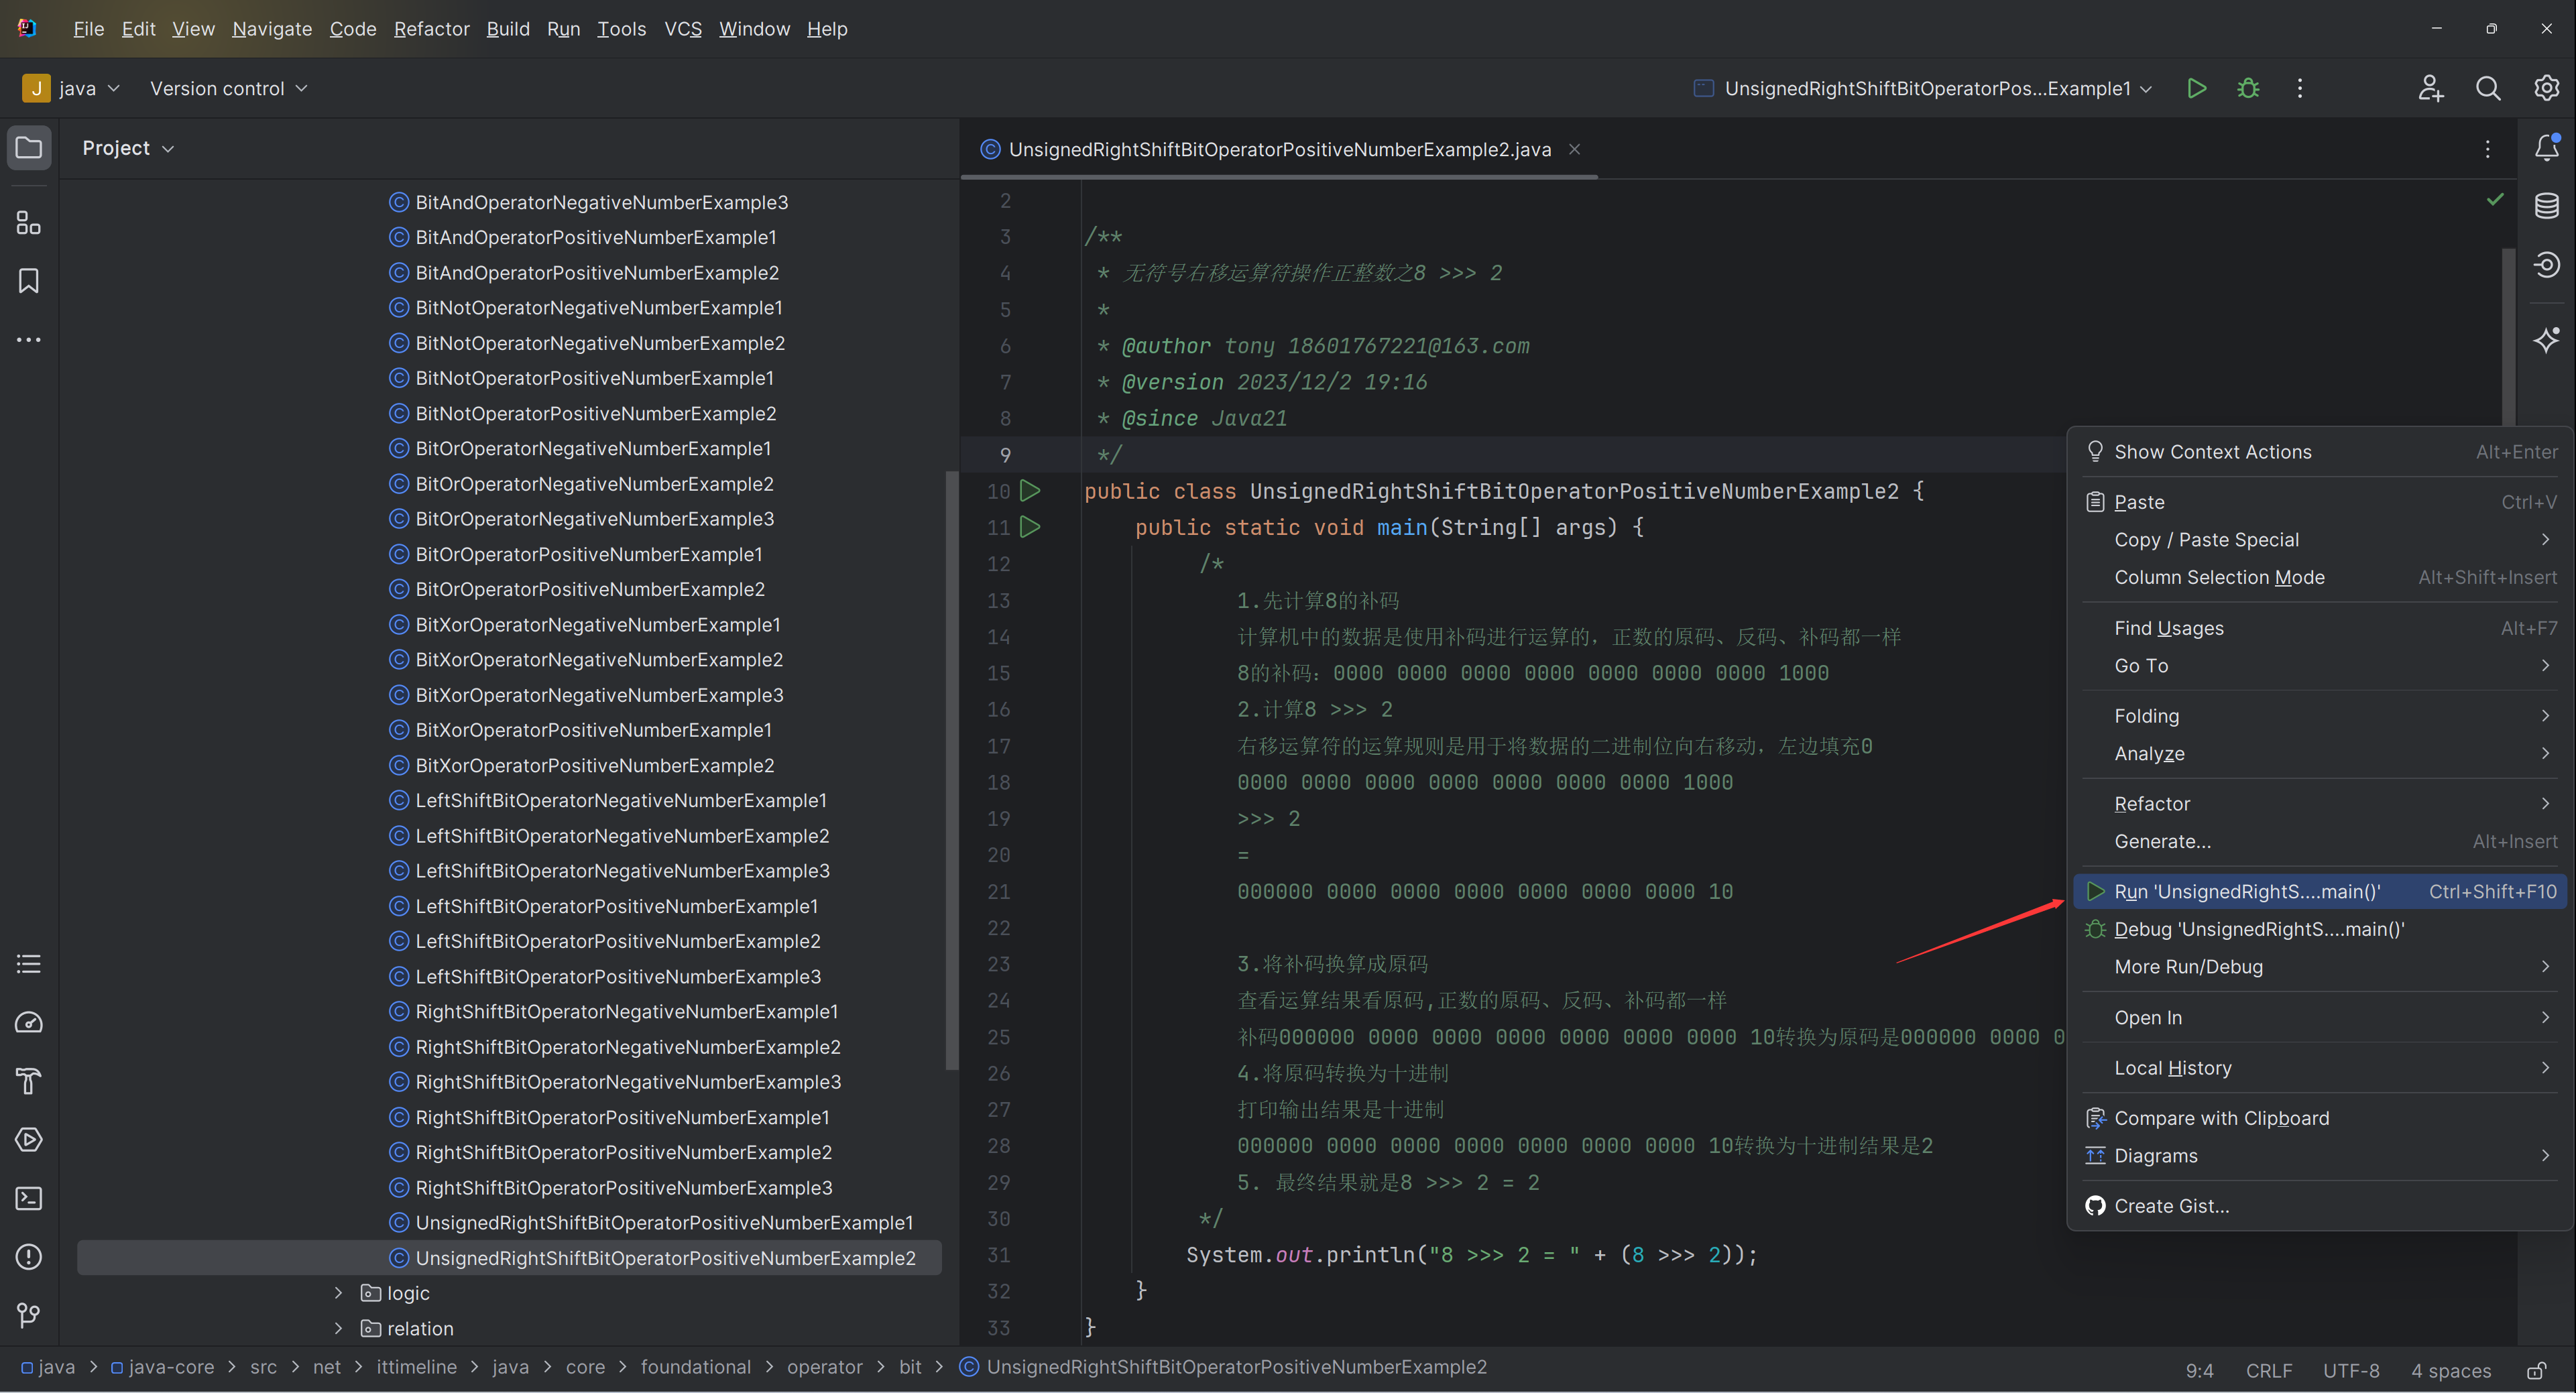Open the Git tool window icon
This screenshot has height=1393, width=2576.
click(x=29, y=1315)
